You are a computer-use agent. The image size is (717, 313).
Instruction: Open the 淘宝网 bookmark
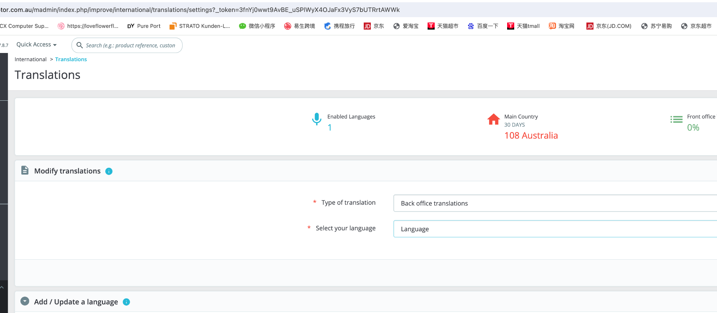[562, 26]
